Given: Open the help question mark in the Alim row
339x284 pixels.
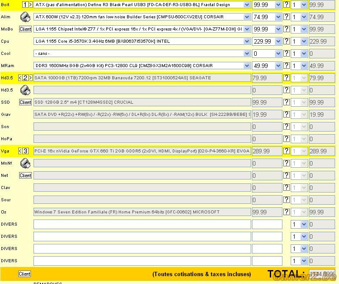Looking at the screenshot, I should click(x=286, y=17).
